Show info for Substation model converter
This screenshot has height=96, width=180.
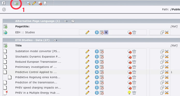(97, 52)
